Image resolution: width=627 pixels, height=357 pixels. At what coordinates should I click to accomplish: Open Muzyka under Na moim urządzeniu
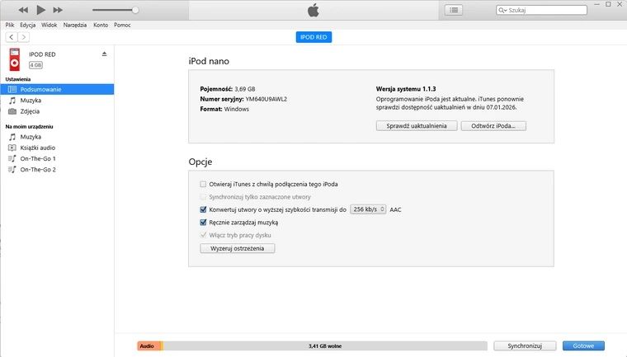[x=57, y=137]
